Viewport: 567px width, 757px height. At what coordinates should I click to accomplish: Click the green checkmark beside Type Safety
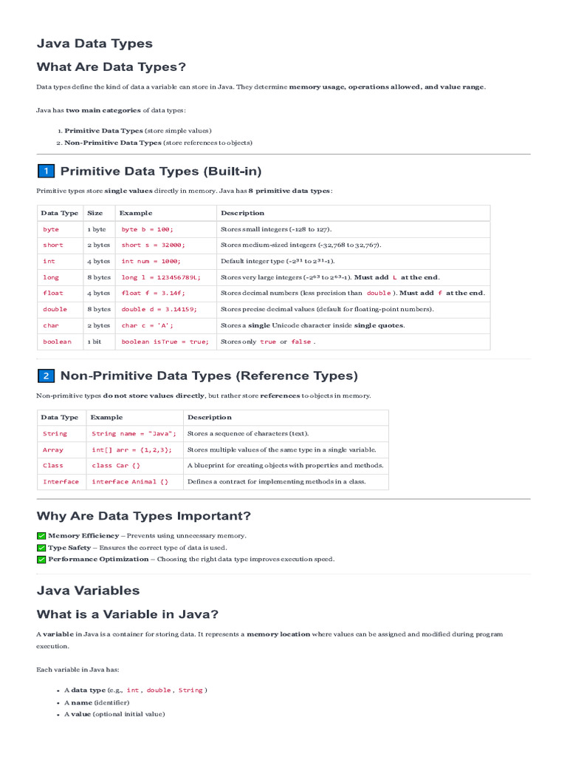point(41,548)
